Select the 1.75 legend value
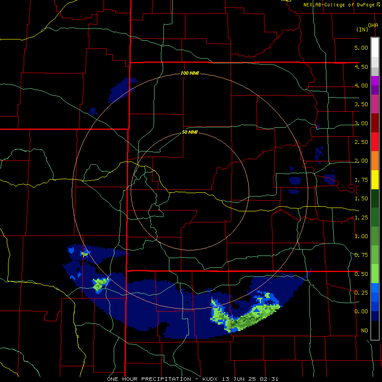Image resolution: width=382 pixels, height=382 pixels. [361, 180]
